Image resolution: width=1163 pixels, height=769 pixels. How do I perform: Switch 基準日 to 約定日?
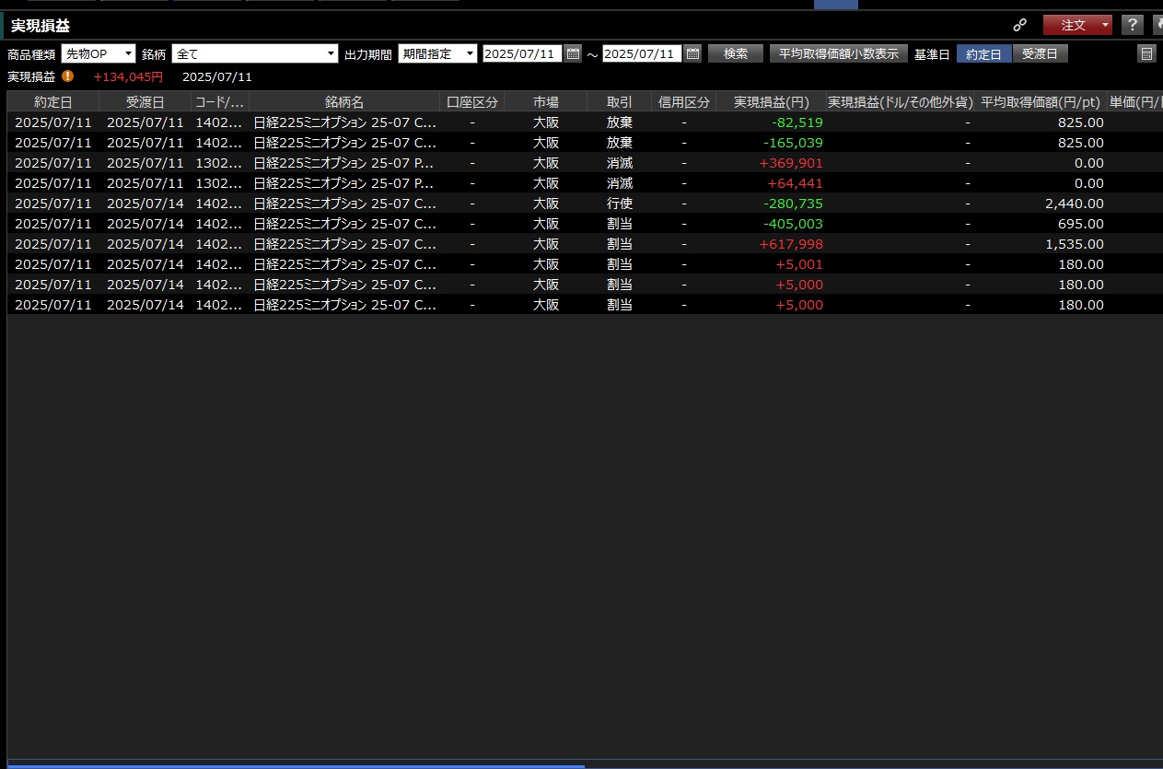point(983,53)
